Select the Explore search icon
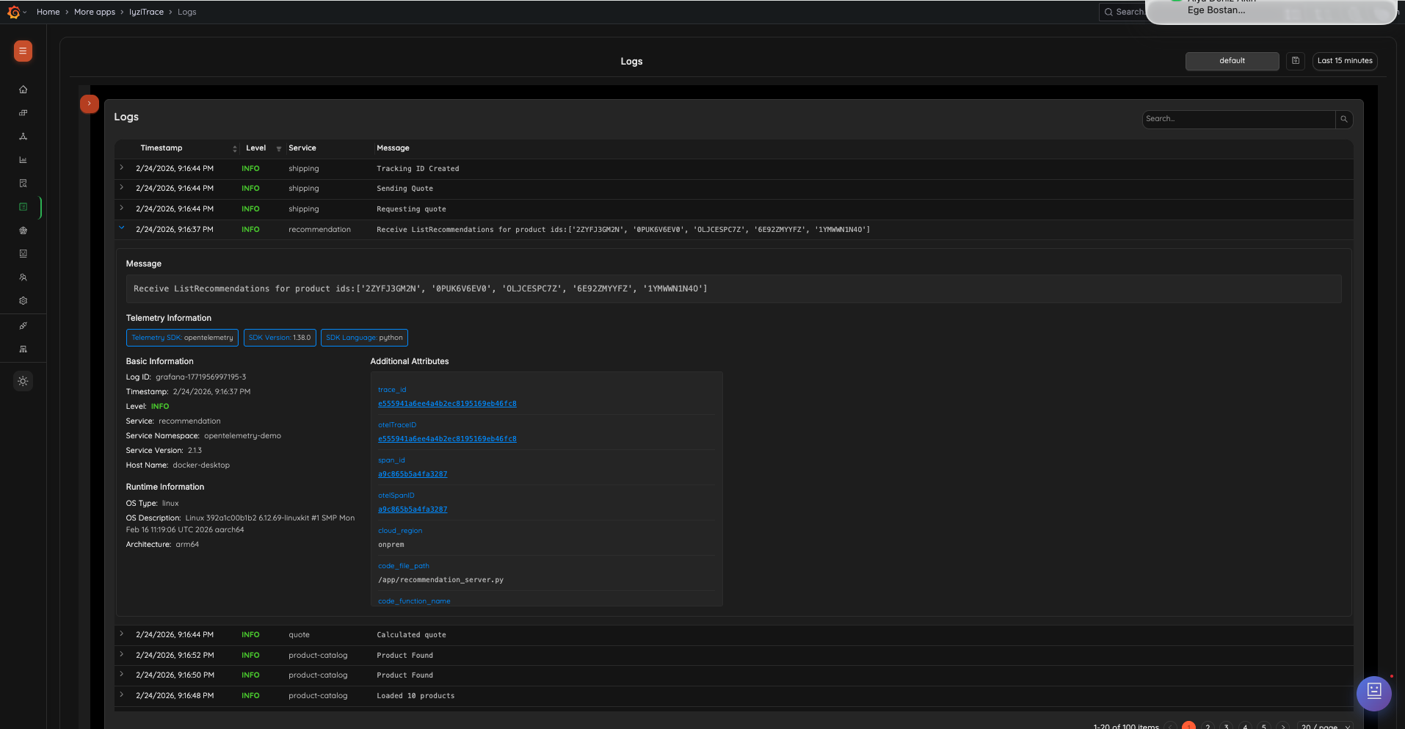 tap(23, 183)
